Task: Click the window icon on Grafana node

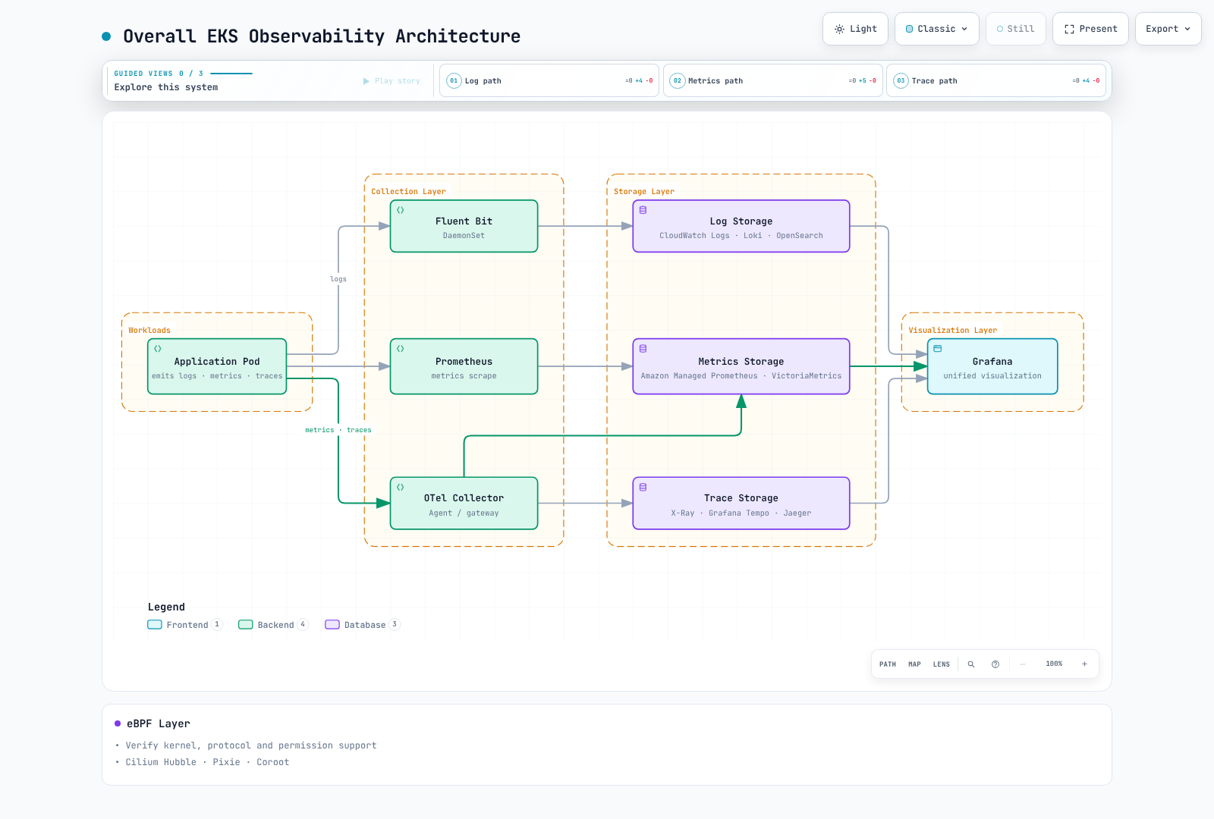Action: click(938, 349)
